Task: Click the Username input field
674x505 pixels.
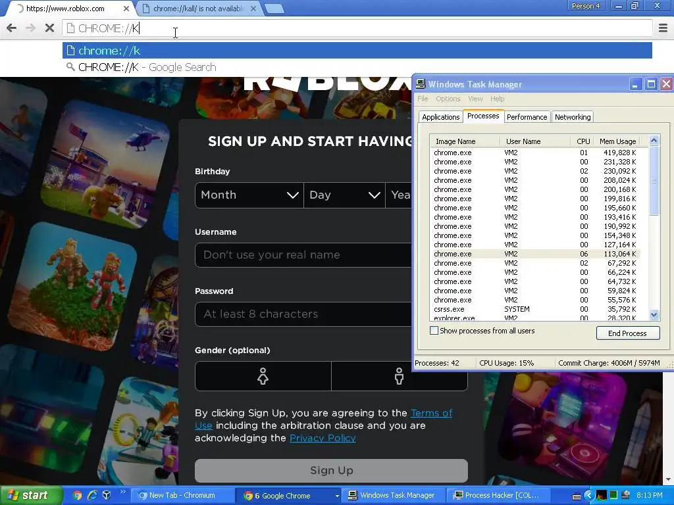Action: pyautogui.click(x=303, y=255)
